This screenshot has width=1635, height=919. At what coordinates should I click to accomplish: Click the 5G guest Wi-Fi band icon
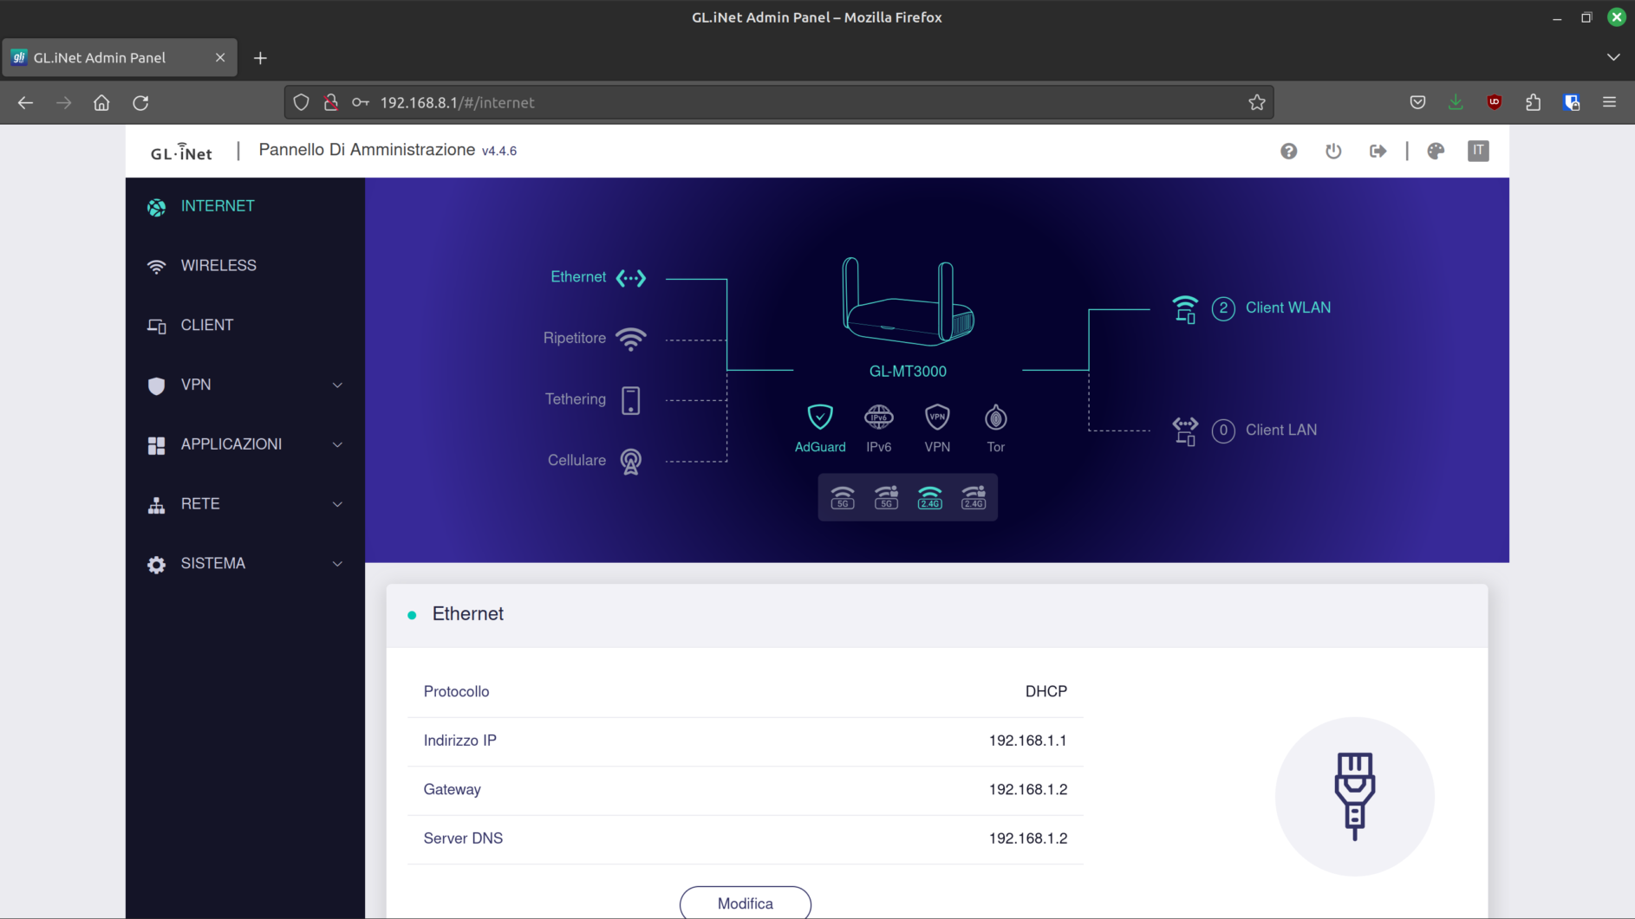point(886,497)
